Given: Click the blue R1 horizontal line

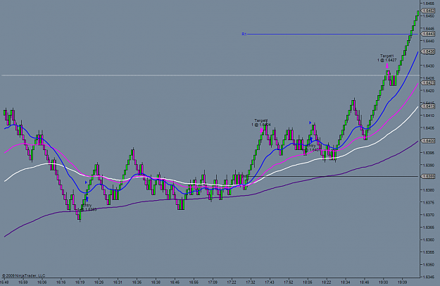Looking at the screenshot, I should pyautogui.click(x=332, y=35).
